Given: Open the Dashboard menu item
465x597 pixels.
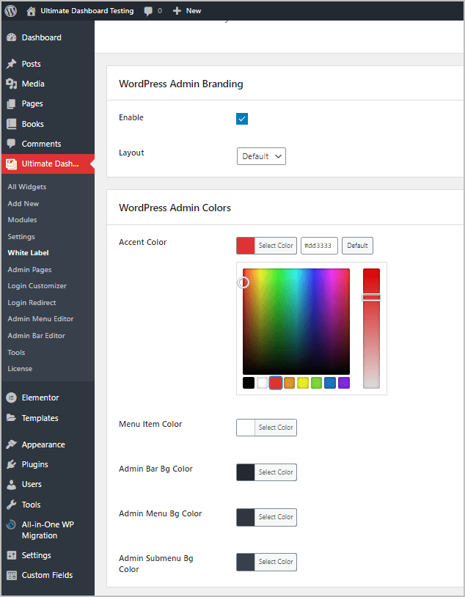Looking at the screenshot, I should coord(42,37).
